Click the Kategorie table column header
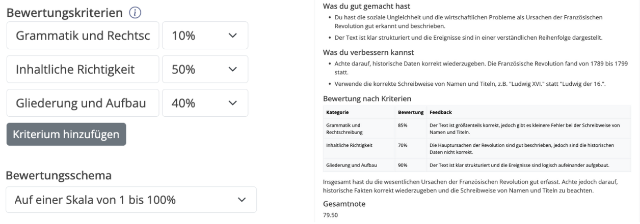 pyautogui.click(x=337, y=112)
